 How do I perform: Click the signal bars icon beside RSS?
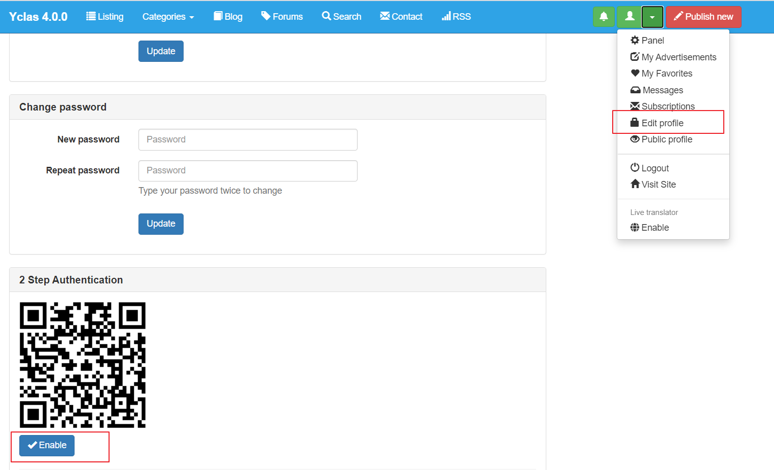[x=446, y=16]
